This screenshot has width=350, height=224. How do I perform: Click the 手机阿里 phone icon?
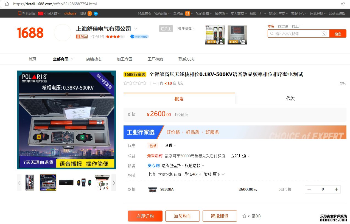[19, 13]
